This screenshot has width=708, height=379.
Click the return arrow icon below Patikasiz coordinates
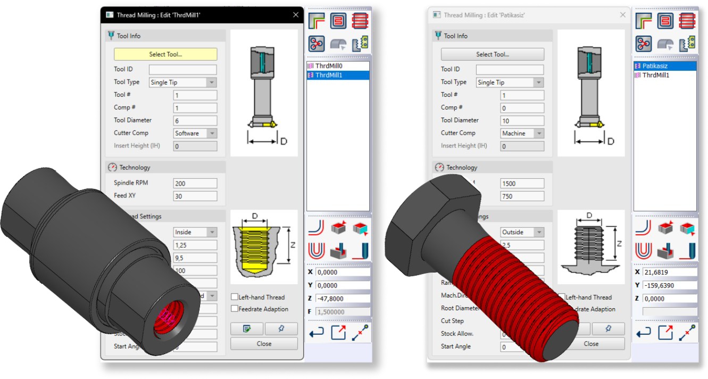point(644,333)
